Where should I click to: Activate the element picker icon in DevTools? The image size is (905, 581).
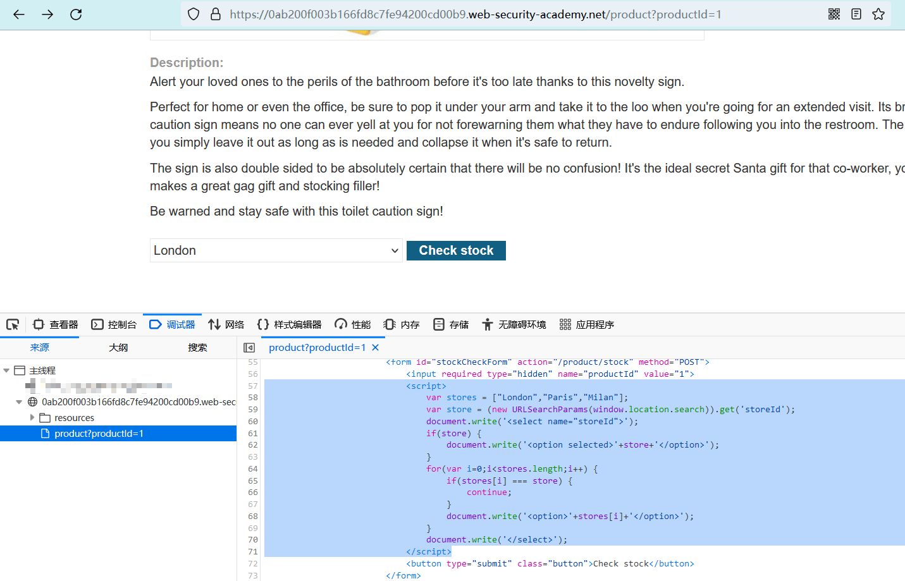coord(13,324)
